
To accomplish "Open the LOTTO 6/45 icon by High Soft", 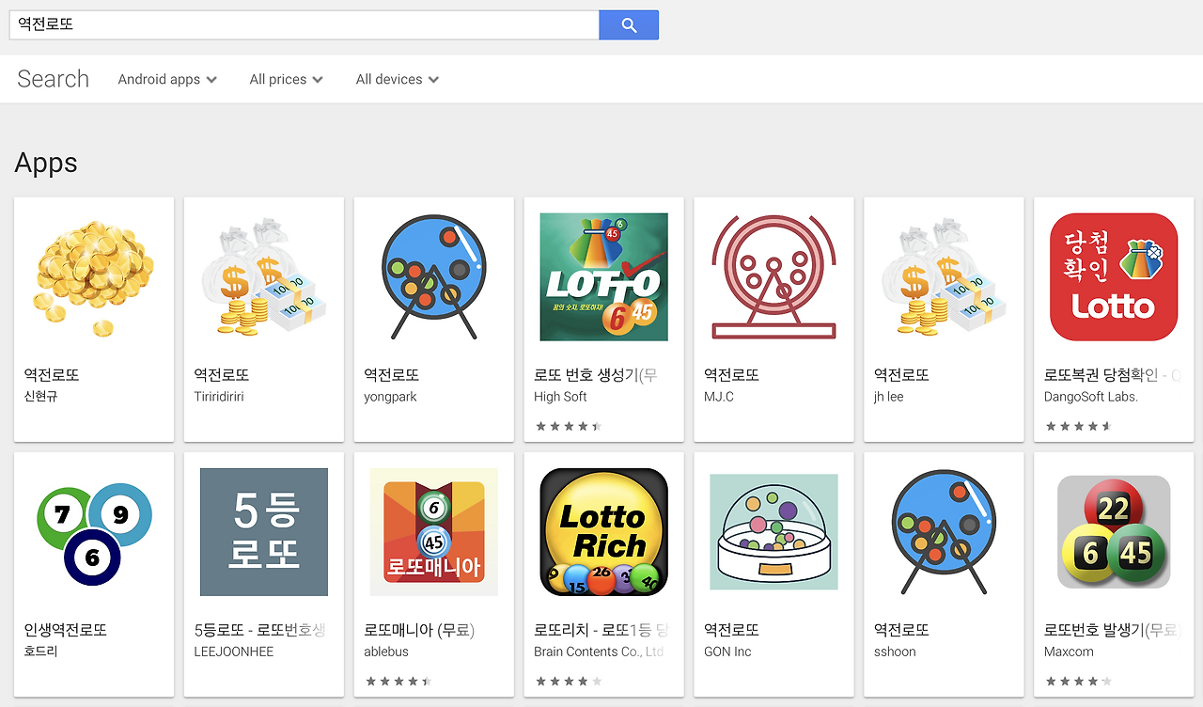I will pyautogui.click(x=604, y=277).
